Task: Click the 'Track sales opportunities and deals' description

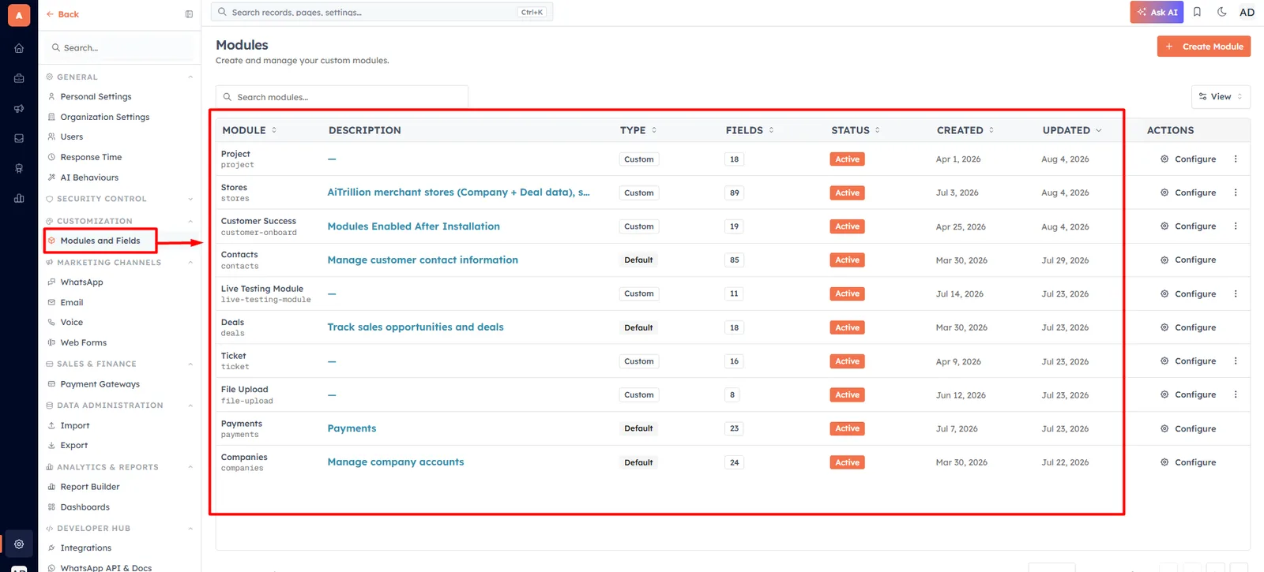Action: point(416,327)
